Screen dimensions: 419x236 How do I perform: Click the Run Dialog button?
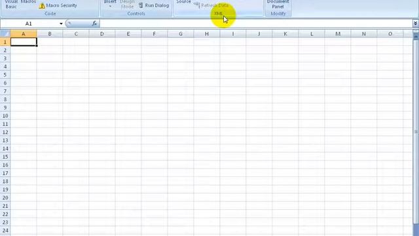[x=154, y=5]
